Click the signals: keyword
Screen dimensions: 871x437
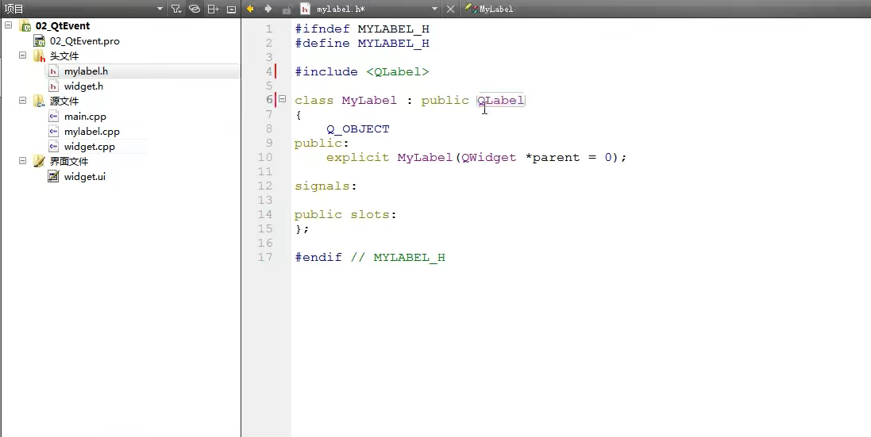tap(326, 186)
